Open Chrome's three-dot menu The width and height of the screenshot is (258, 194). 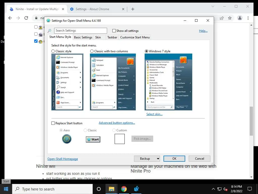[x=248, y=18]
